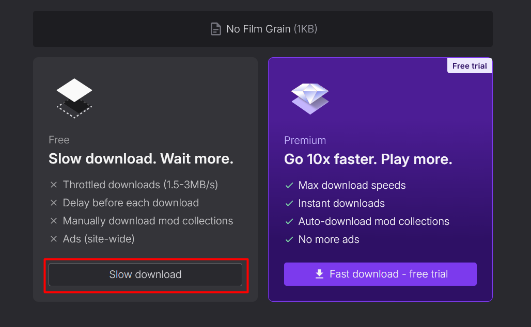Click the Premium tier label
The height and width of the screenshot is (327, 531).
305,140
